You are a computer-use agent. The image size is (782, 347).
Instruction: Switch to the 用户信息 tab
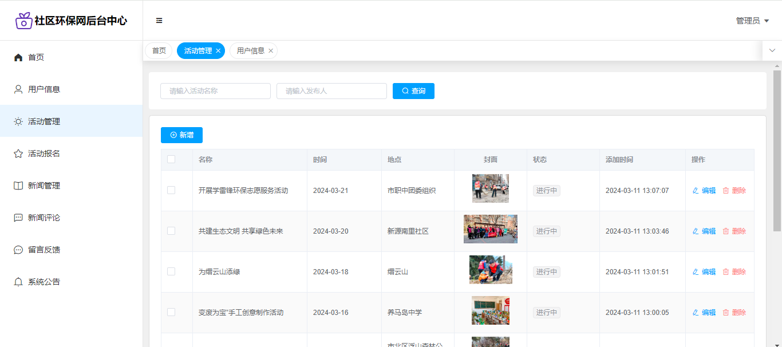(250, 51)
